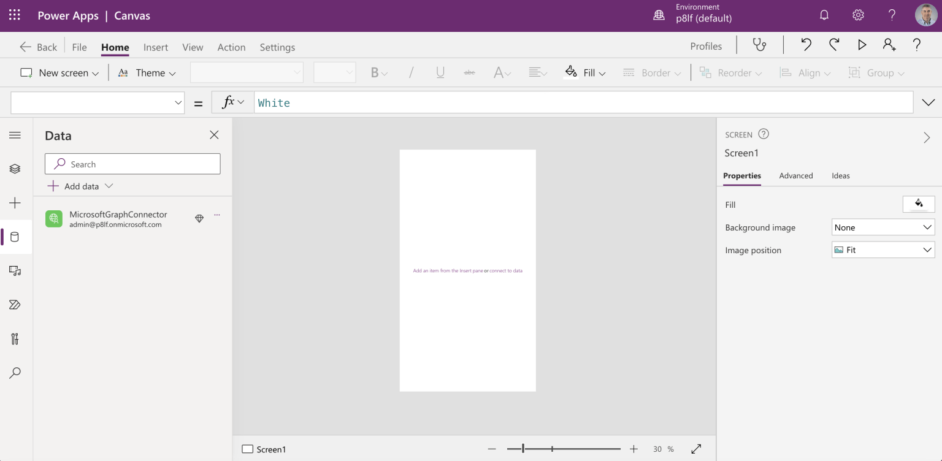The height and width of the screenshot is (461, 942).
Task: Expand the formula bar chevron
Action: point(928,102)
